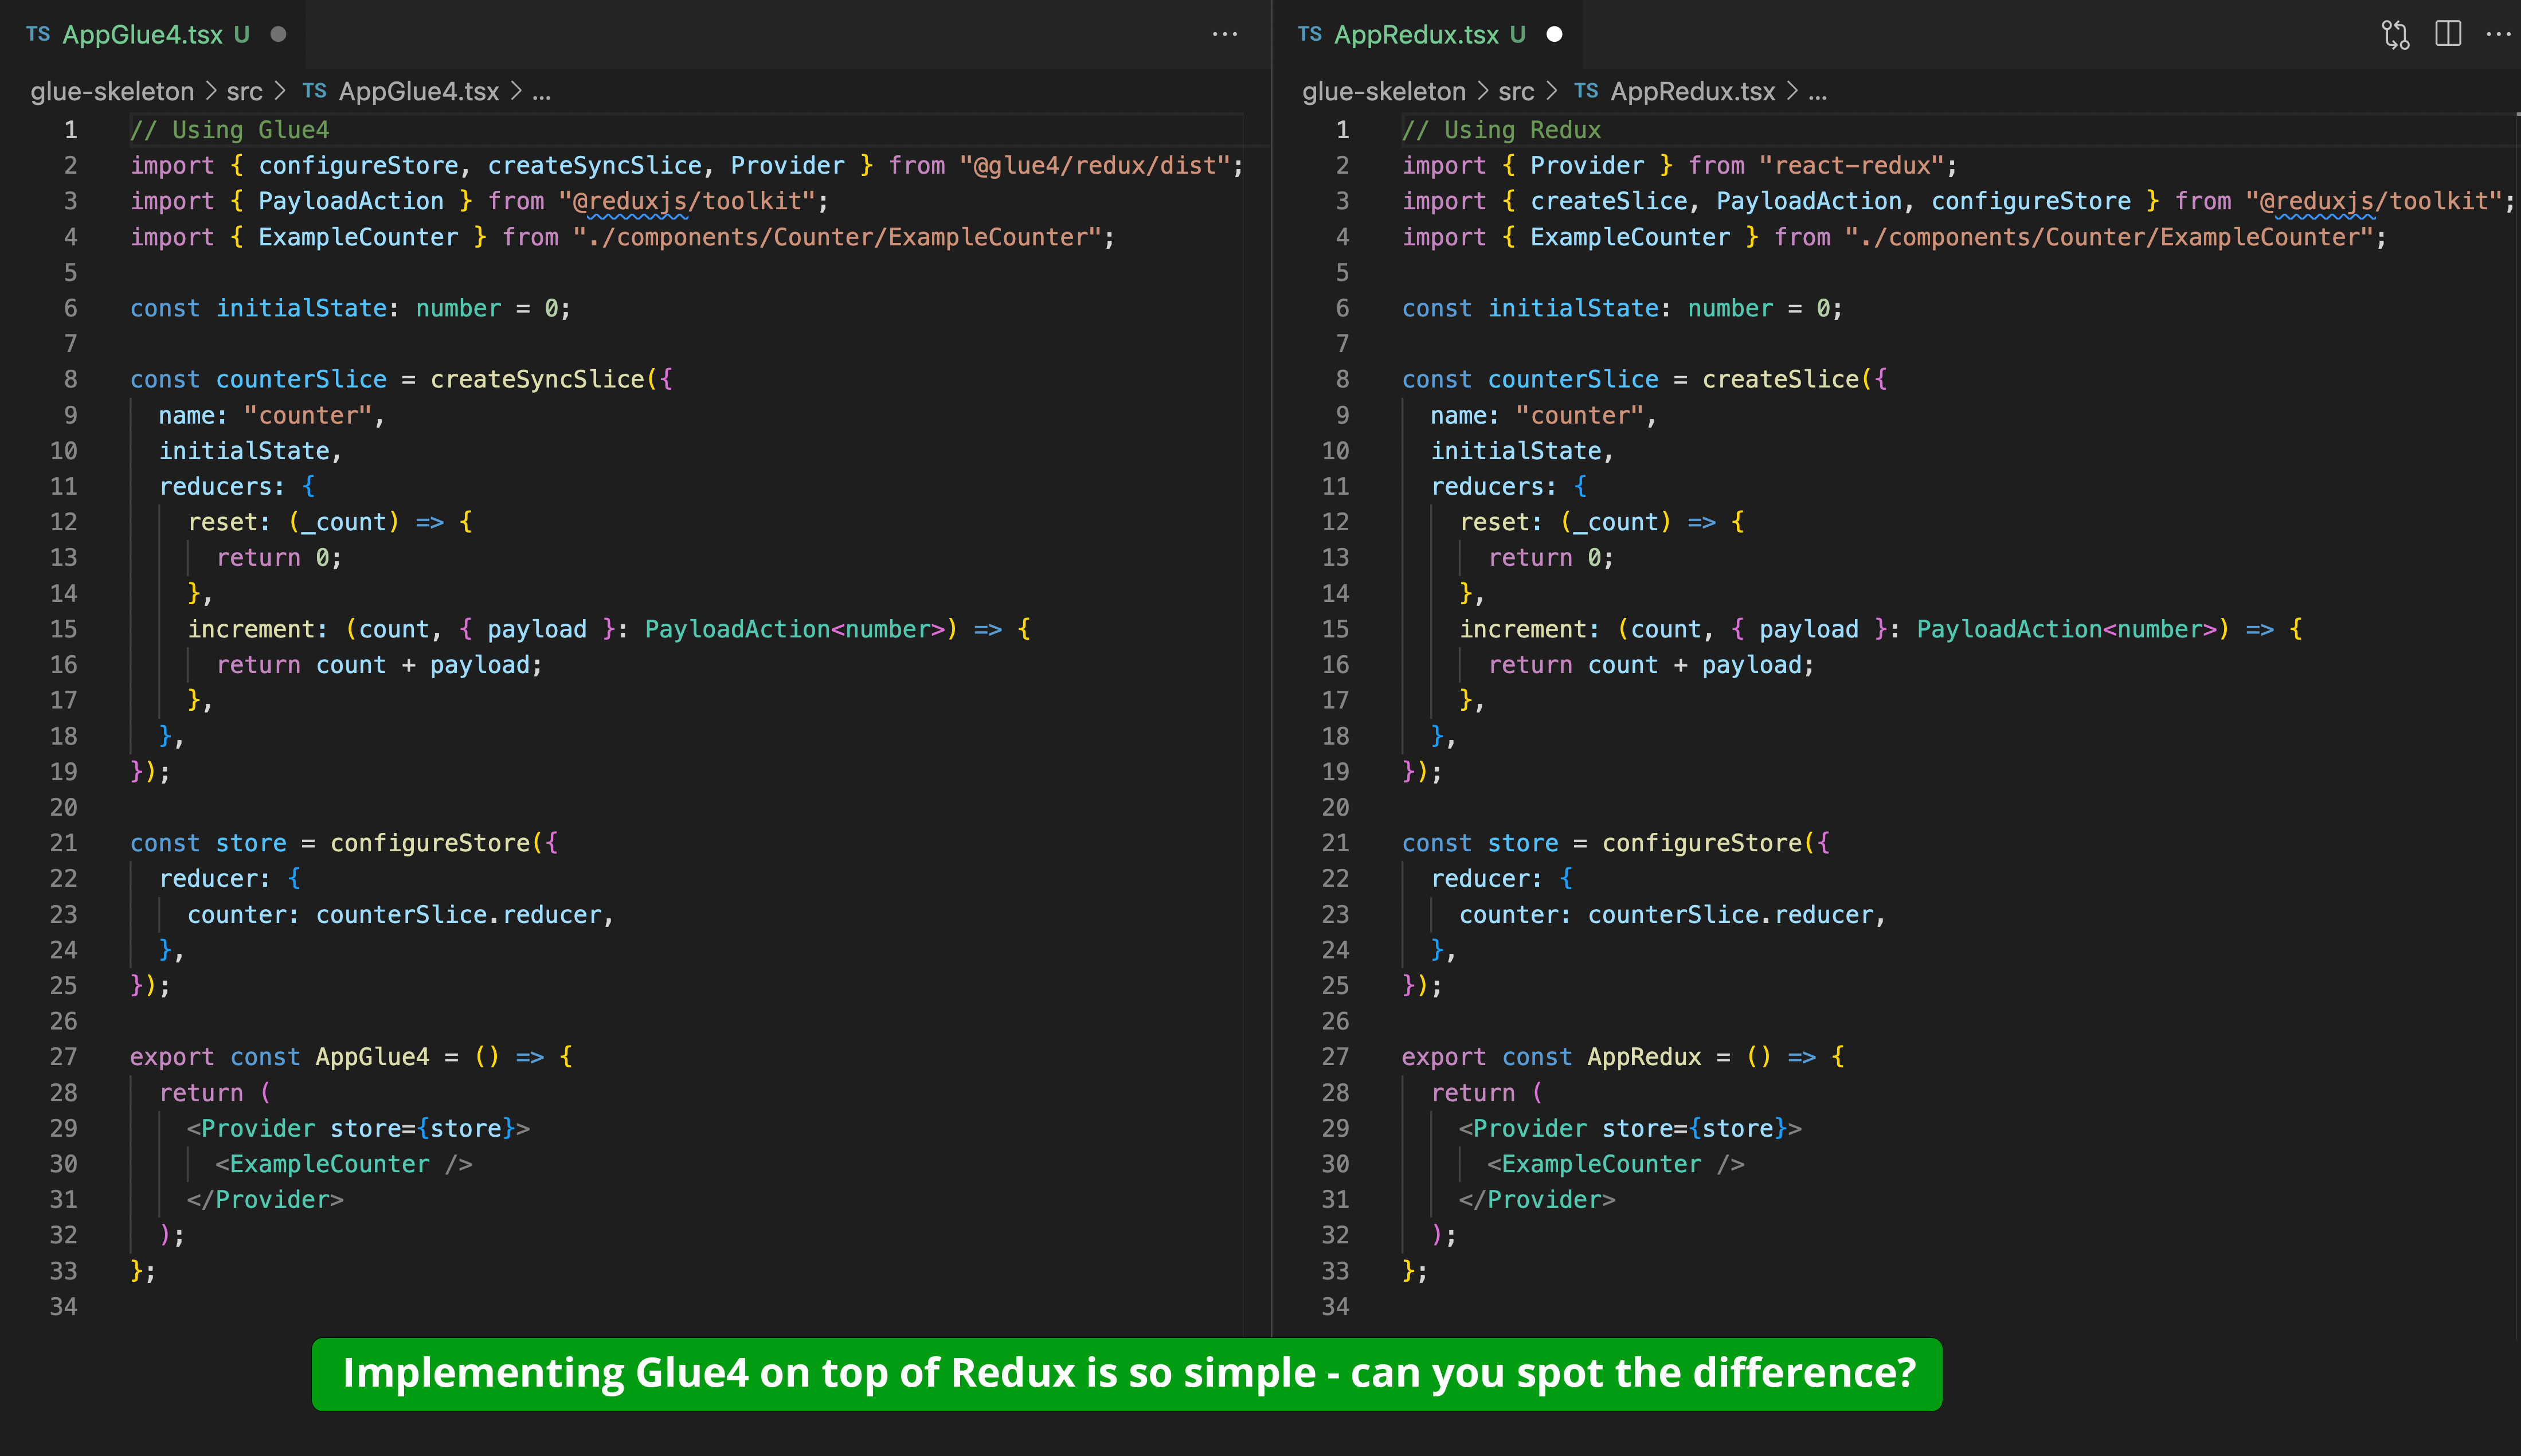Image resolution: width=2521 pixels, height=1456 pixels.
Task: Close AppGlue4.tsx via its unsaved dot
Action: tap(279, 34)
